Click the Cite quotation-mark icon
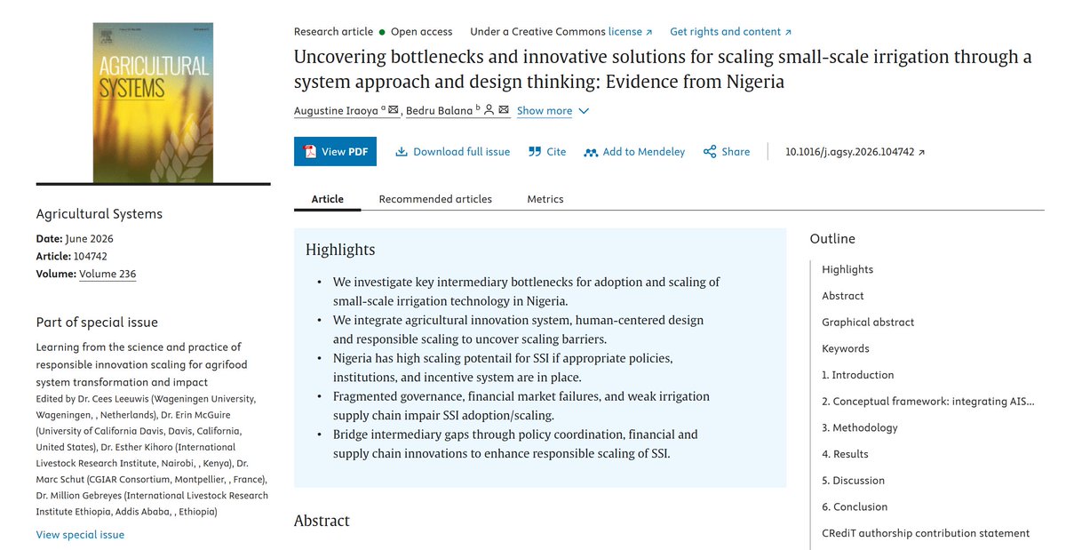Screen dimensions: 1066x550 tap(535, 152)
